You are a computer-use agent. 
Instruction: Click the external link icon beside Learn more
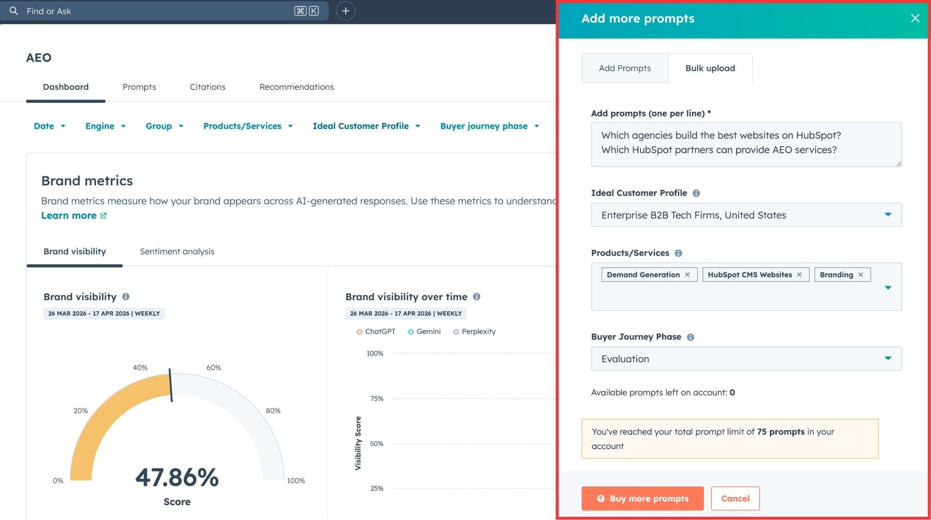104,215
